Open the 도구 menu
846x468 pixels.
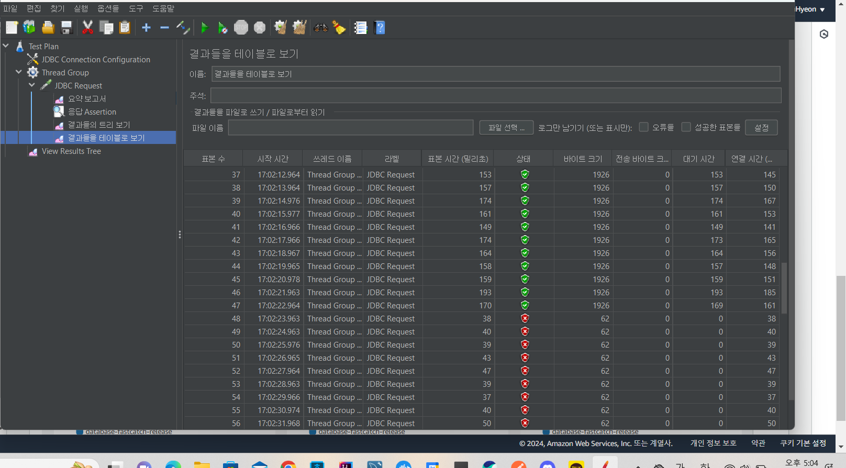[136, 8]
